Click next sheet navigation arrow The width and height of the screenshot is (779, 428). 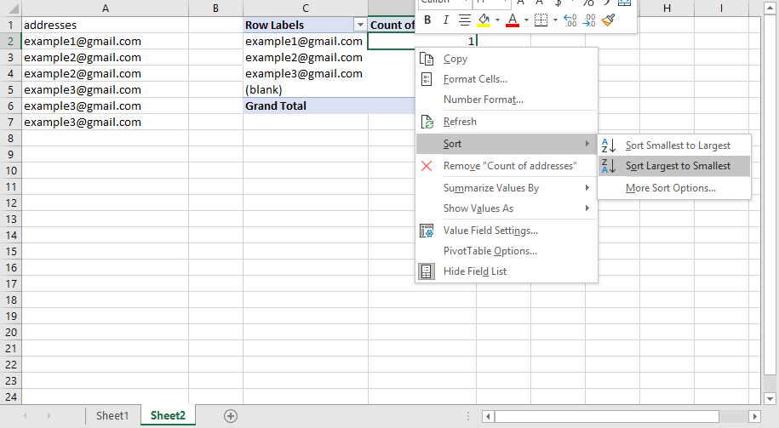[x=49, y=415]
